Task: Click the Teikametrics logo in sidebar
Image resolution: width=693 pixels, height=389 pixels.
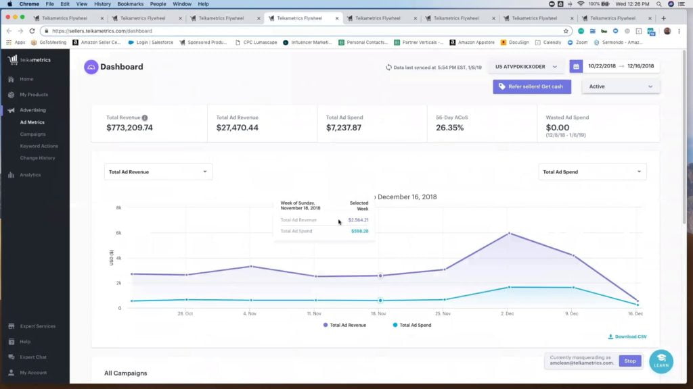Action: click(29, 59)
